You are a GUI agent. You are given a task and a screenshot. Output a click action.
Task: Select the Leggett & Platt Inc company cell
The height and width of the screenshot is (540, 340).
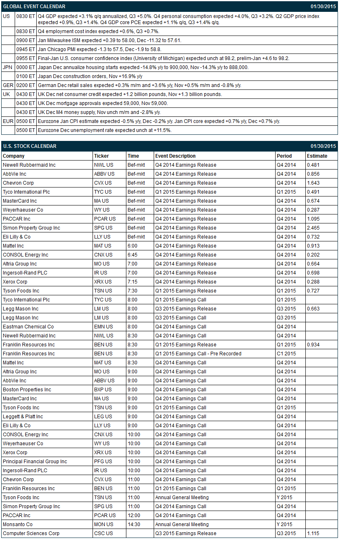47,417
